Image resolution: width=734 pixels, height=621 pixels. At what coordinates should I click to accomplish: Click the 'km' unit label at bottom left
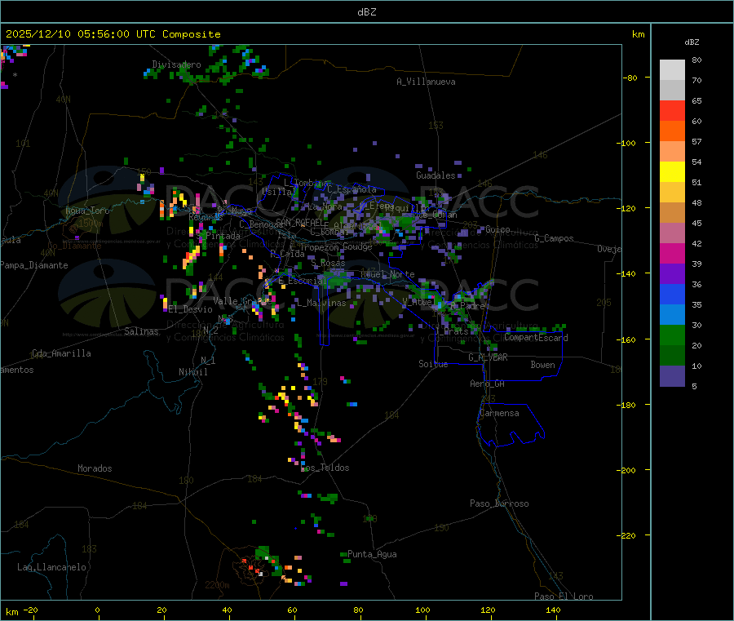[x=11, y=612]
